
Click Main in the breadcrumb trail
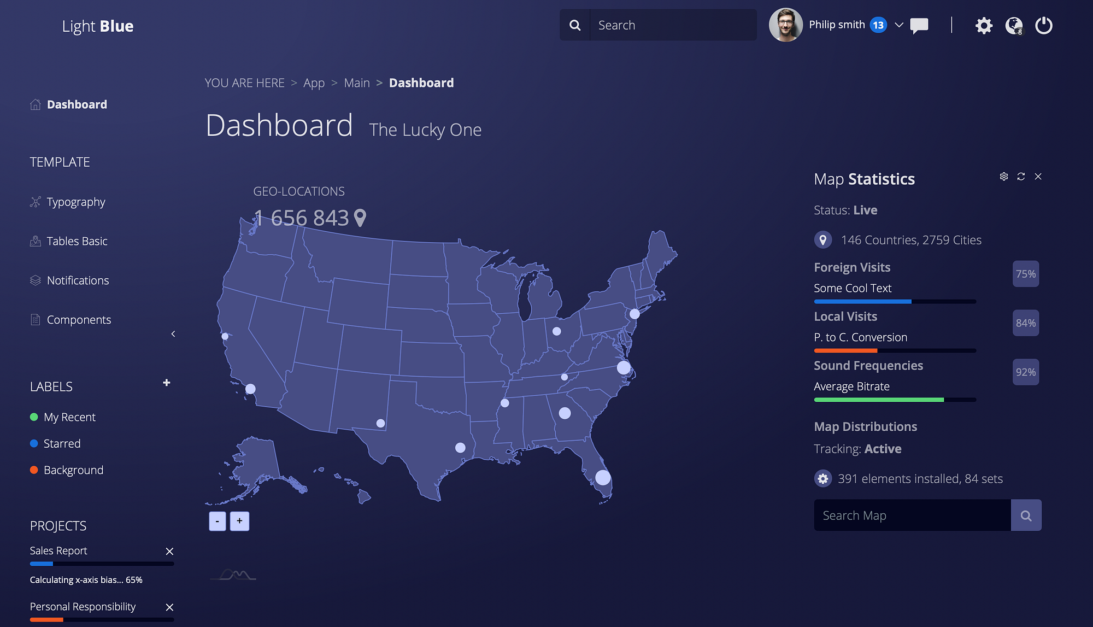(x=357, y=83)
